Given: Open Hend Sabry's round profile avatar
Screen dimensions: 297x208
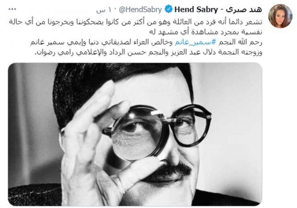Looking at the screenshot, I should tap(280, 16).
